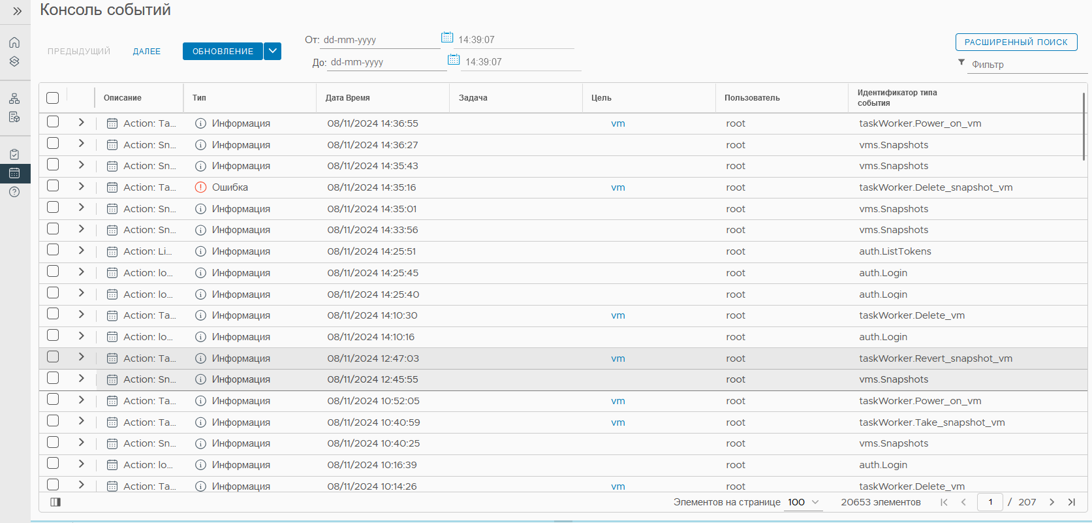Sort by the Тип column header
Image resolution: width=1092 pixels, height=523 pixels.
click(x=199, y=98)
